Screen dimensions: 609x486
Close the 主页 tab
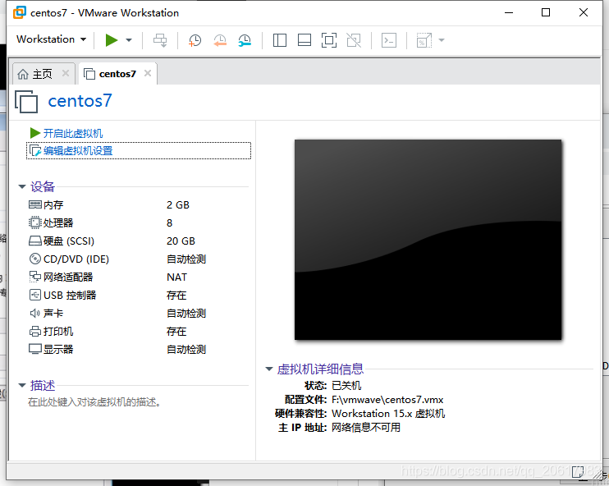66,73
